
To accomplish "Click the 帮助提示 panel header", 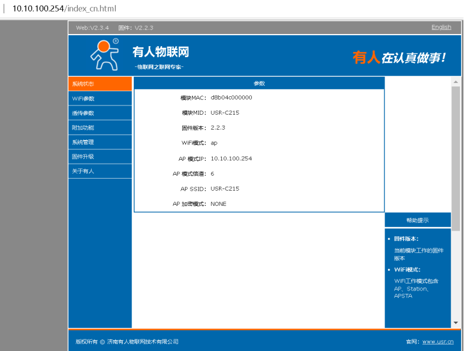I will 417,220.
